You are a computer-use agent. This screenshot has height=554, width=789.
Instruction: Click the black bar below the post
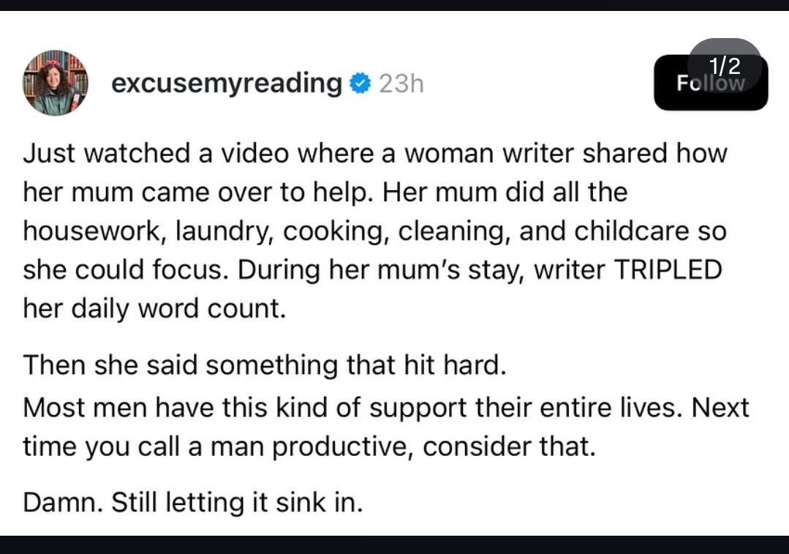coord(394,544)
